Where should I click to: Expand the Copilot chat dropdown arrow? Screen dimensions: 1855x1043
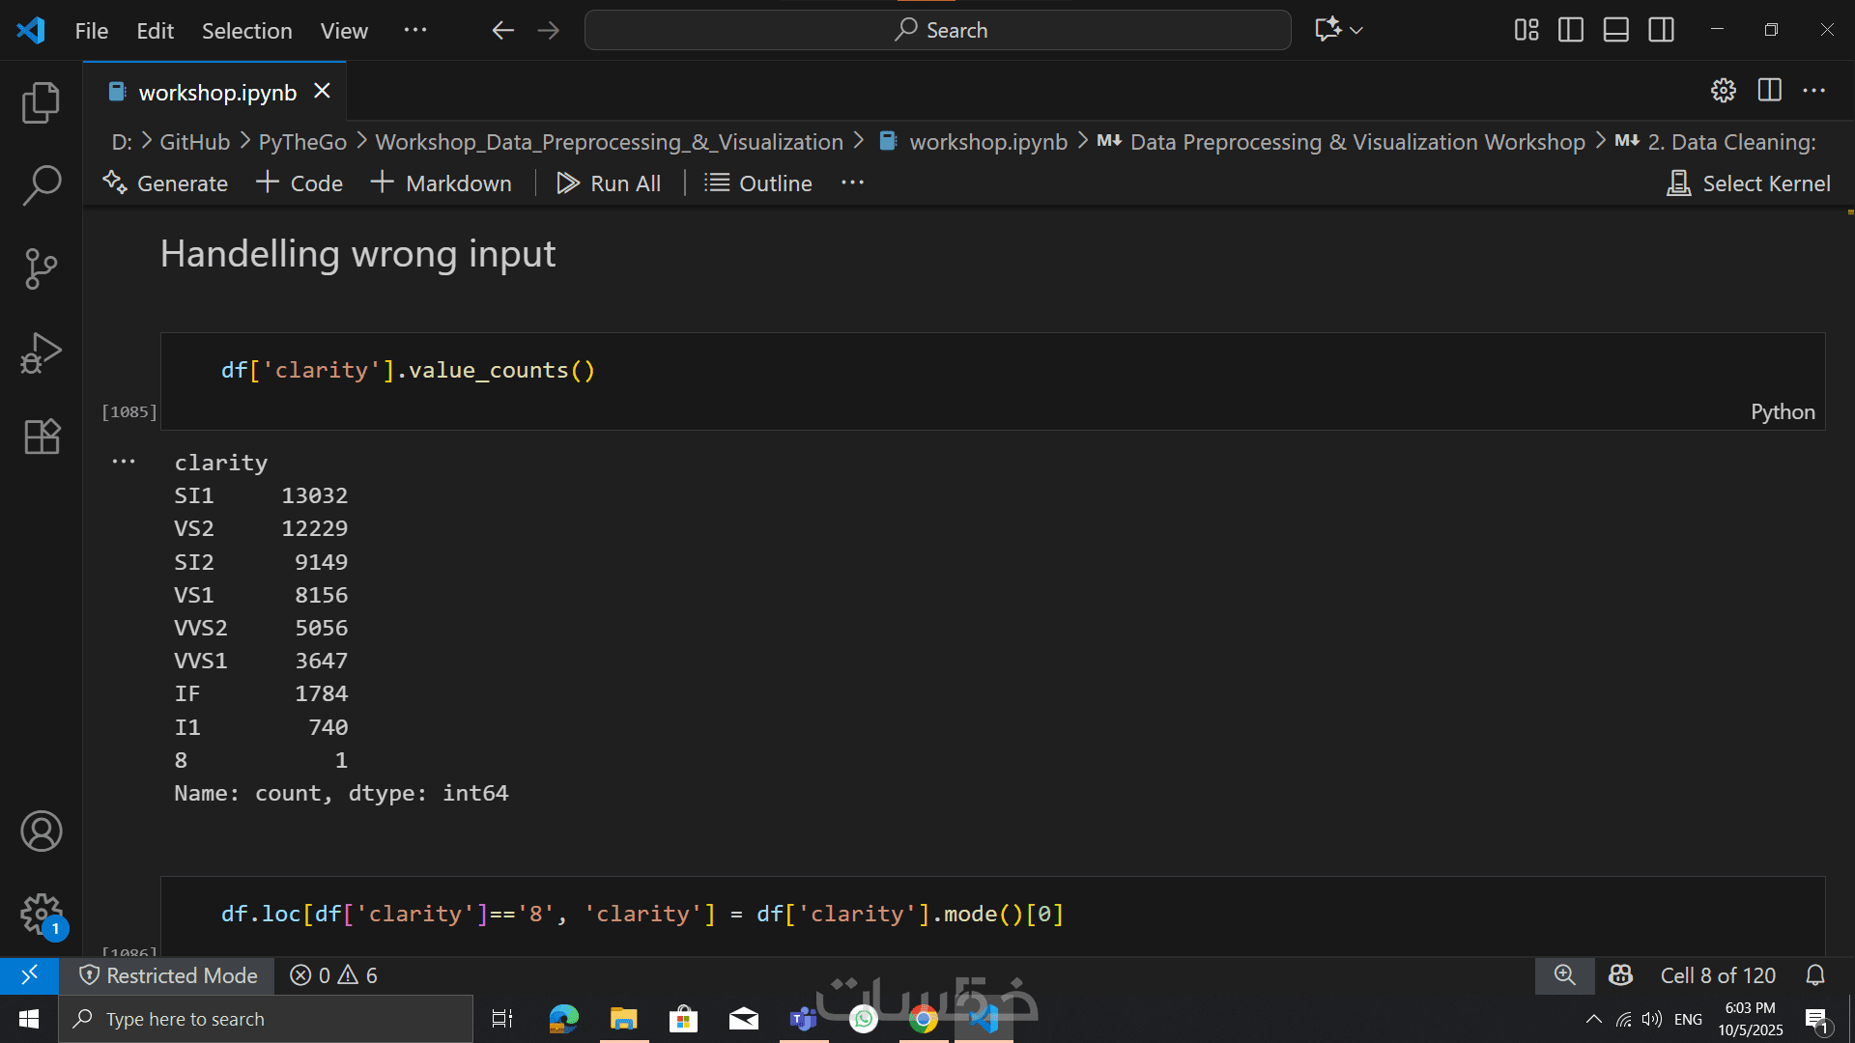pos(1357,30)
